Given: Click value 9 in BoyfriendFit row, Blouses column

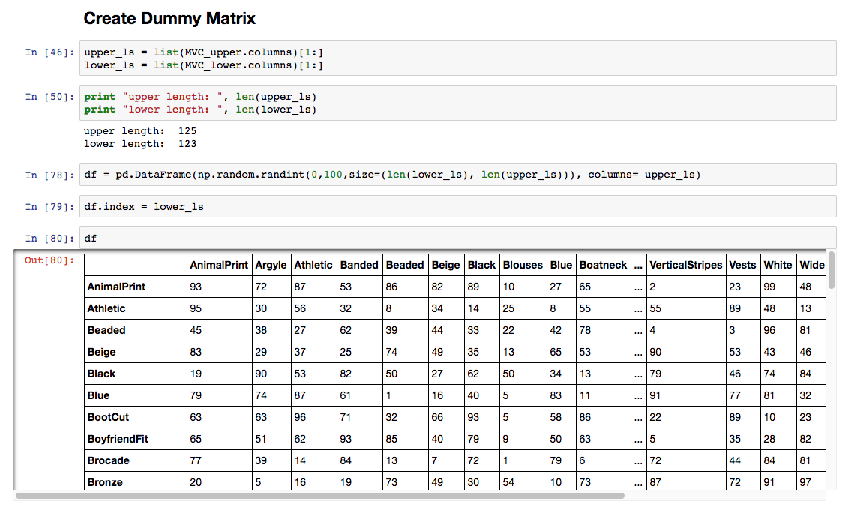Looking at the screenshot, I should pyautogui.click(x=505, y=439).
